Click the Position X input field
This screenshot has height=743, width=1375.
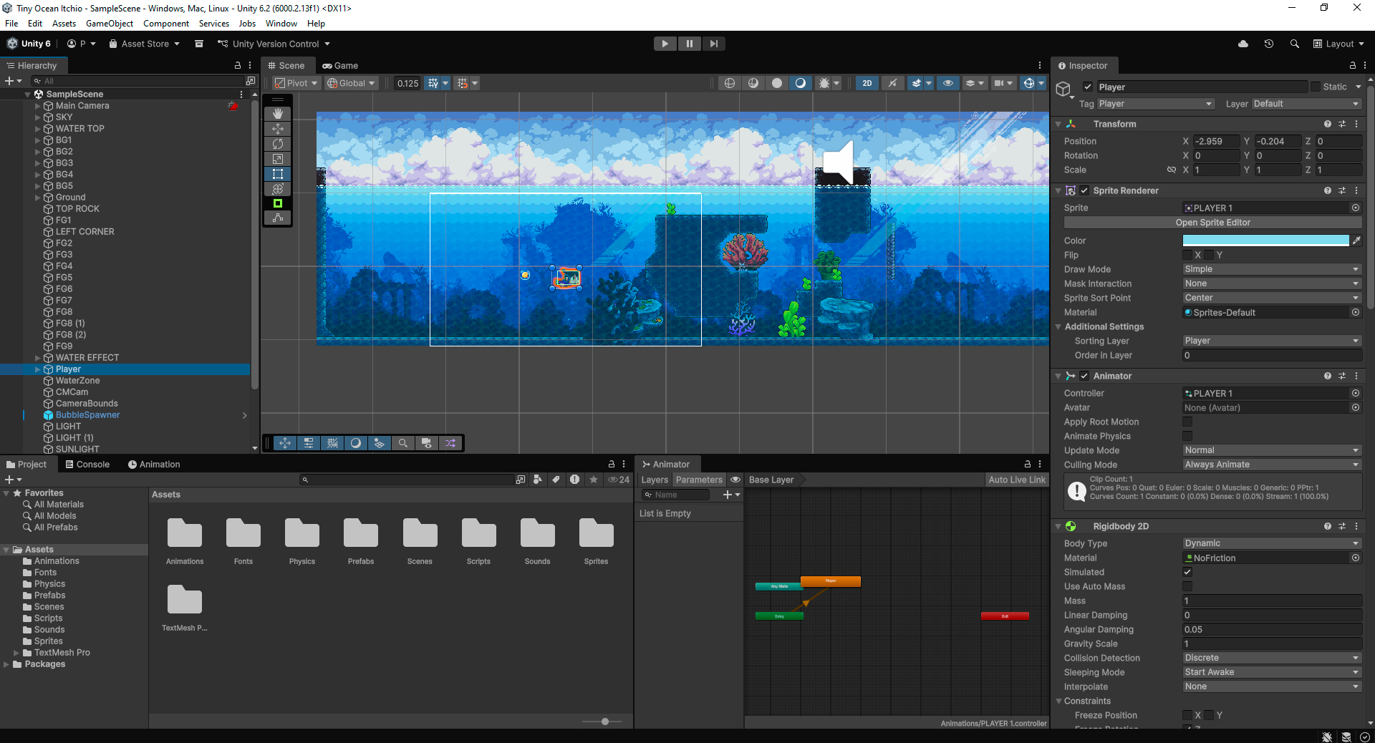[x=1216, y=142]
